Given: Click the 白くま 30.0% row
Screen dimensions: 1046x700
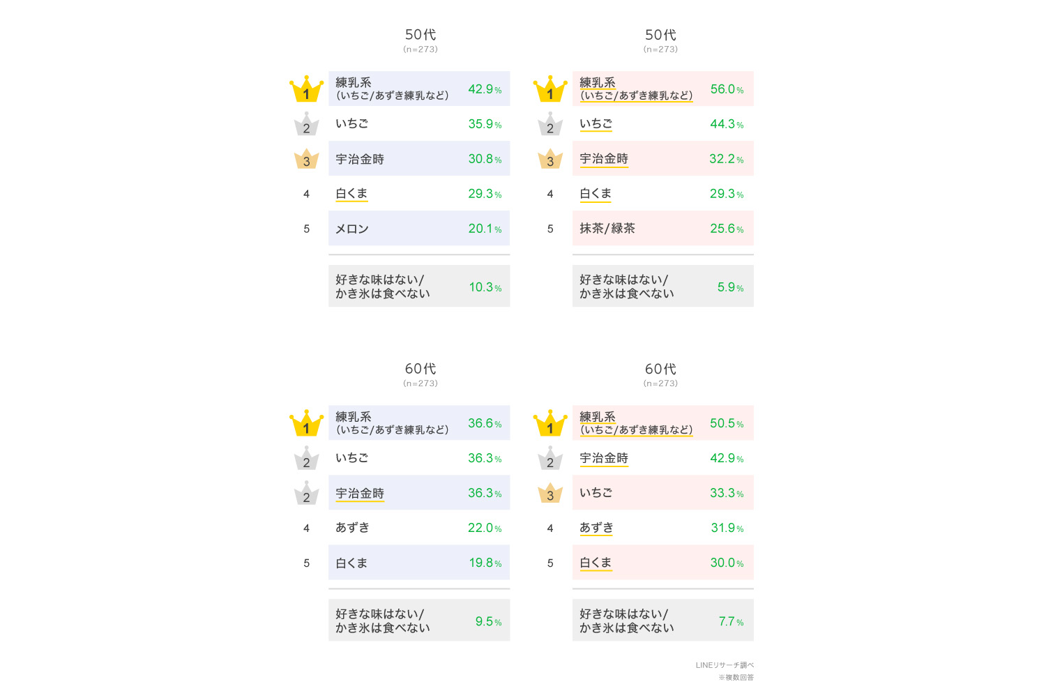Looking at the screenshot, I should (663, 563).
